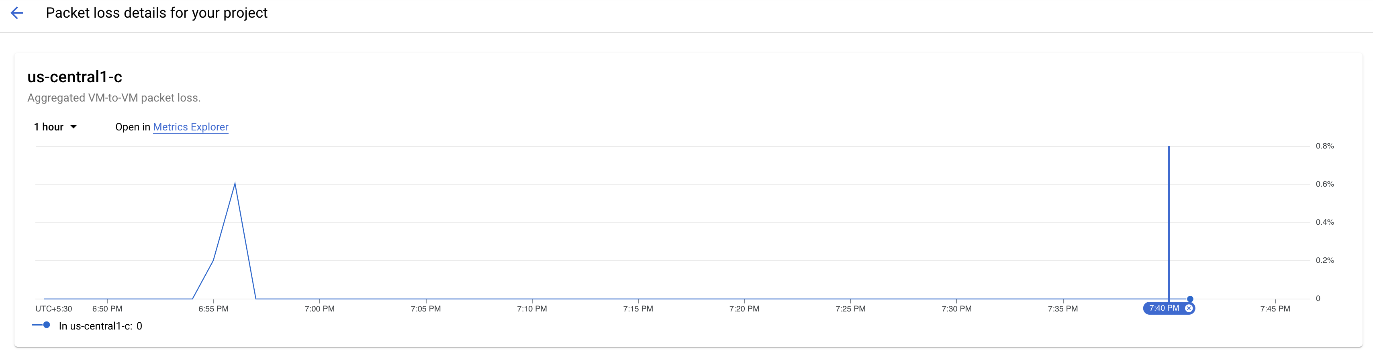Click the 7:00 PM x-axis label
This screenshot has height=354, width=1373.
click(319, 309)
